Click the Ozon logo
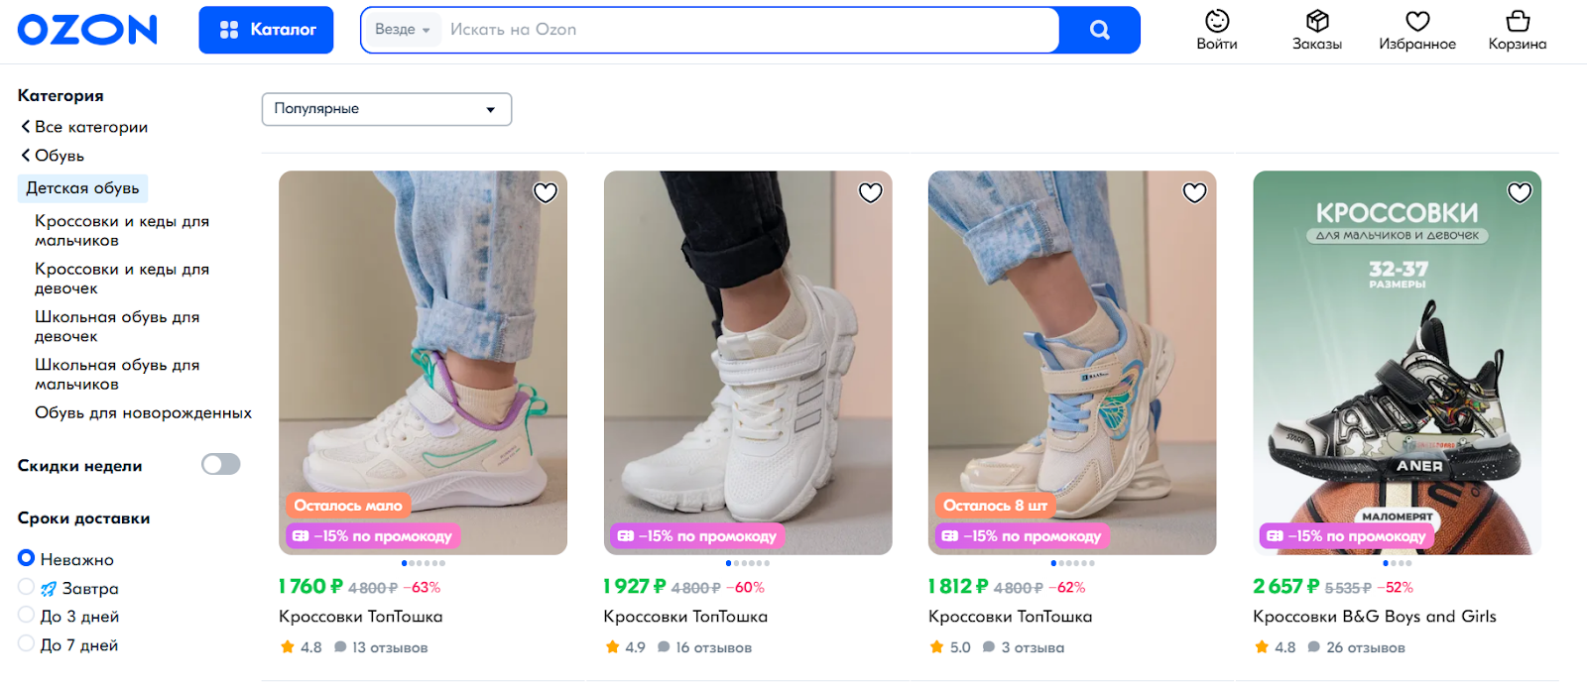The width and height of the screenshot is (1587, 690). (87, 30)
